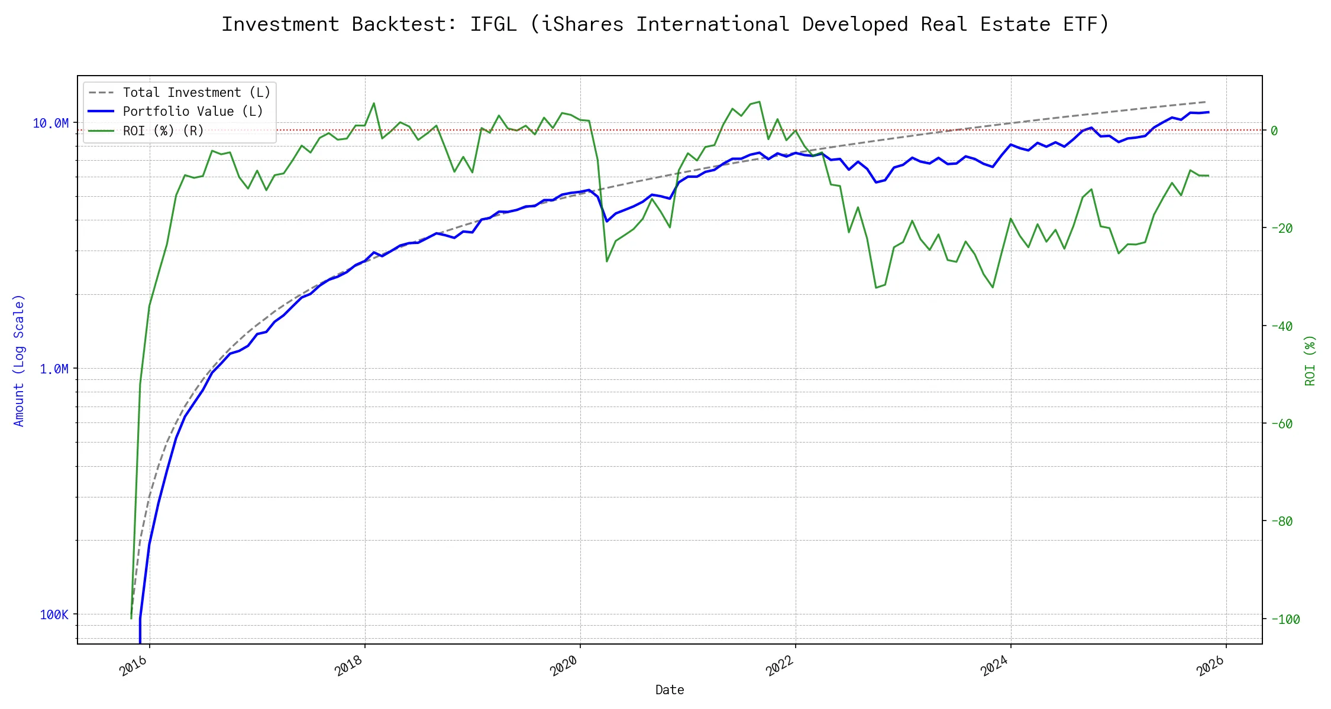1331x709 pixels.
Task: Click the 2026 x-axis tick label
Action: point(1210,666)
